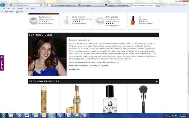This screenshot has height=118, width=189.
Task: Open Windows Media Player from taskbar
Action: [x=19, y=115]
